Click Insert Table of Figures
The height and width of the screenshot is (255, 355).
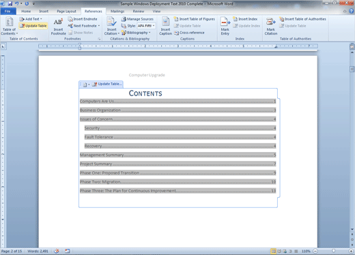(195, 19)
